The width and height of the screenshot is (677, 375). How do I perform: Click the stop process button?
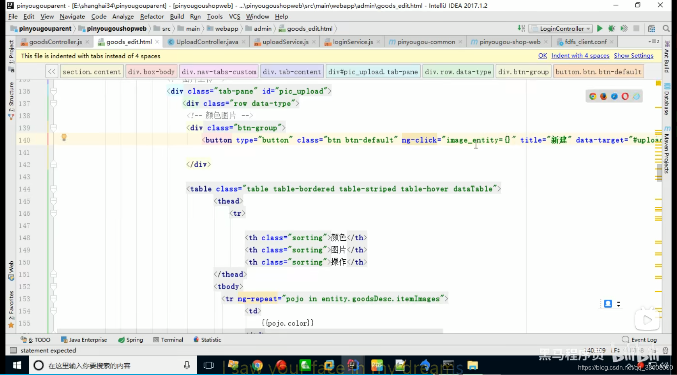(x=636, y=28)
